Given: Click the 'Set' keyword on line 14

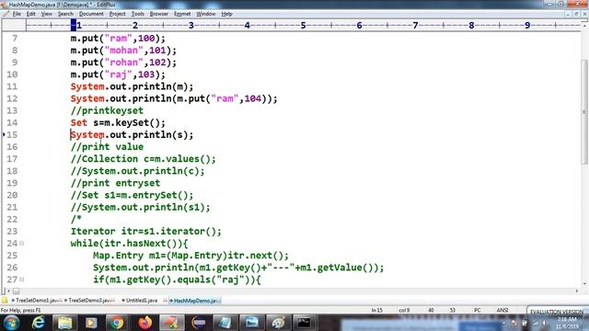Looking at the screenshot, I should (79, 122).
